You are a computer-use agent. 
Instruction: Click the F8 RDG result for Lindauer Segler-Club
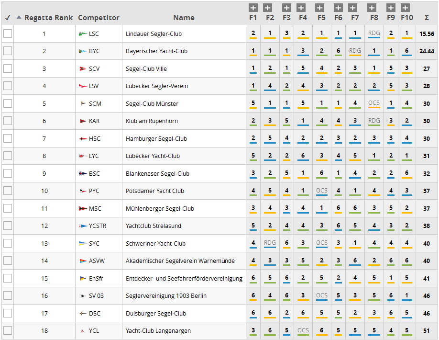(x=374, y=33)
